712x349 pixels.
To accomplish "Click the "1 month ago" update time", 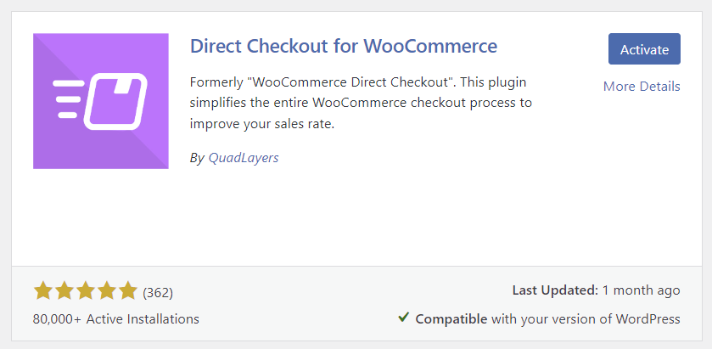I will (x=642, y=290).
